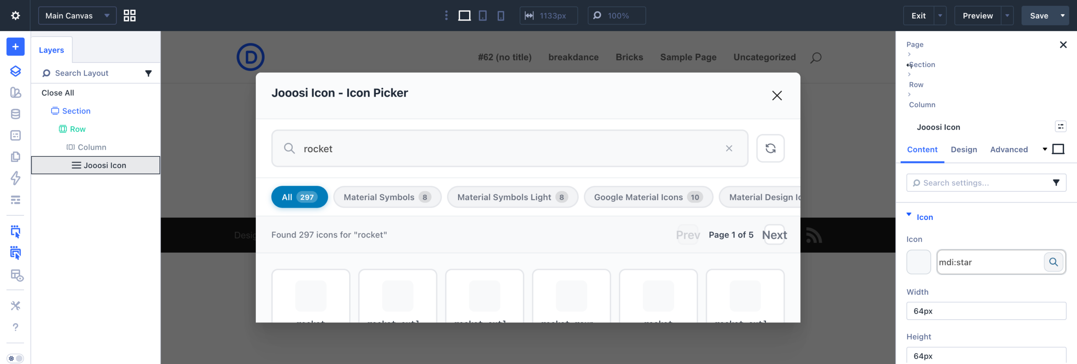Click the refresh icons button in picker
Image resolution: width=1077 pixels, height=364 pixels.
pos(770,148)
